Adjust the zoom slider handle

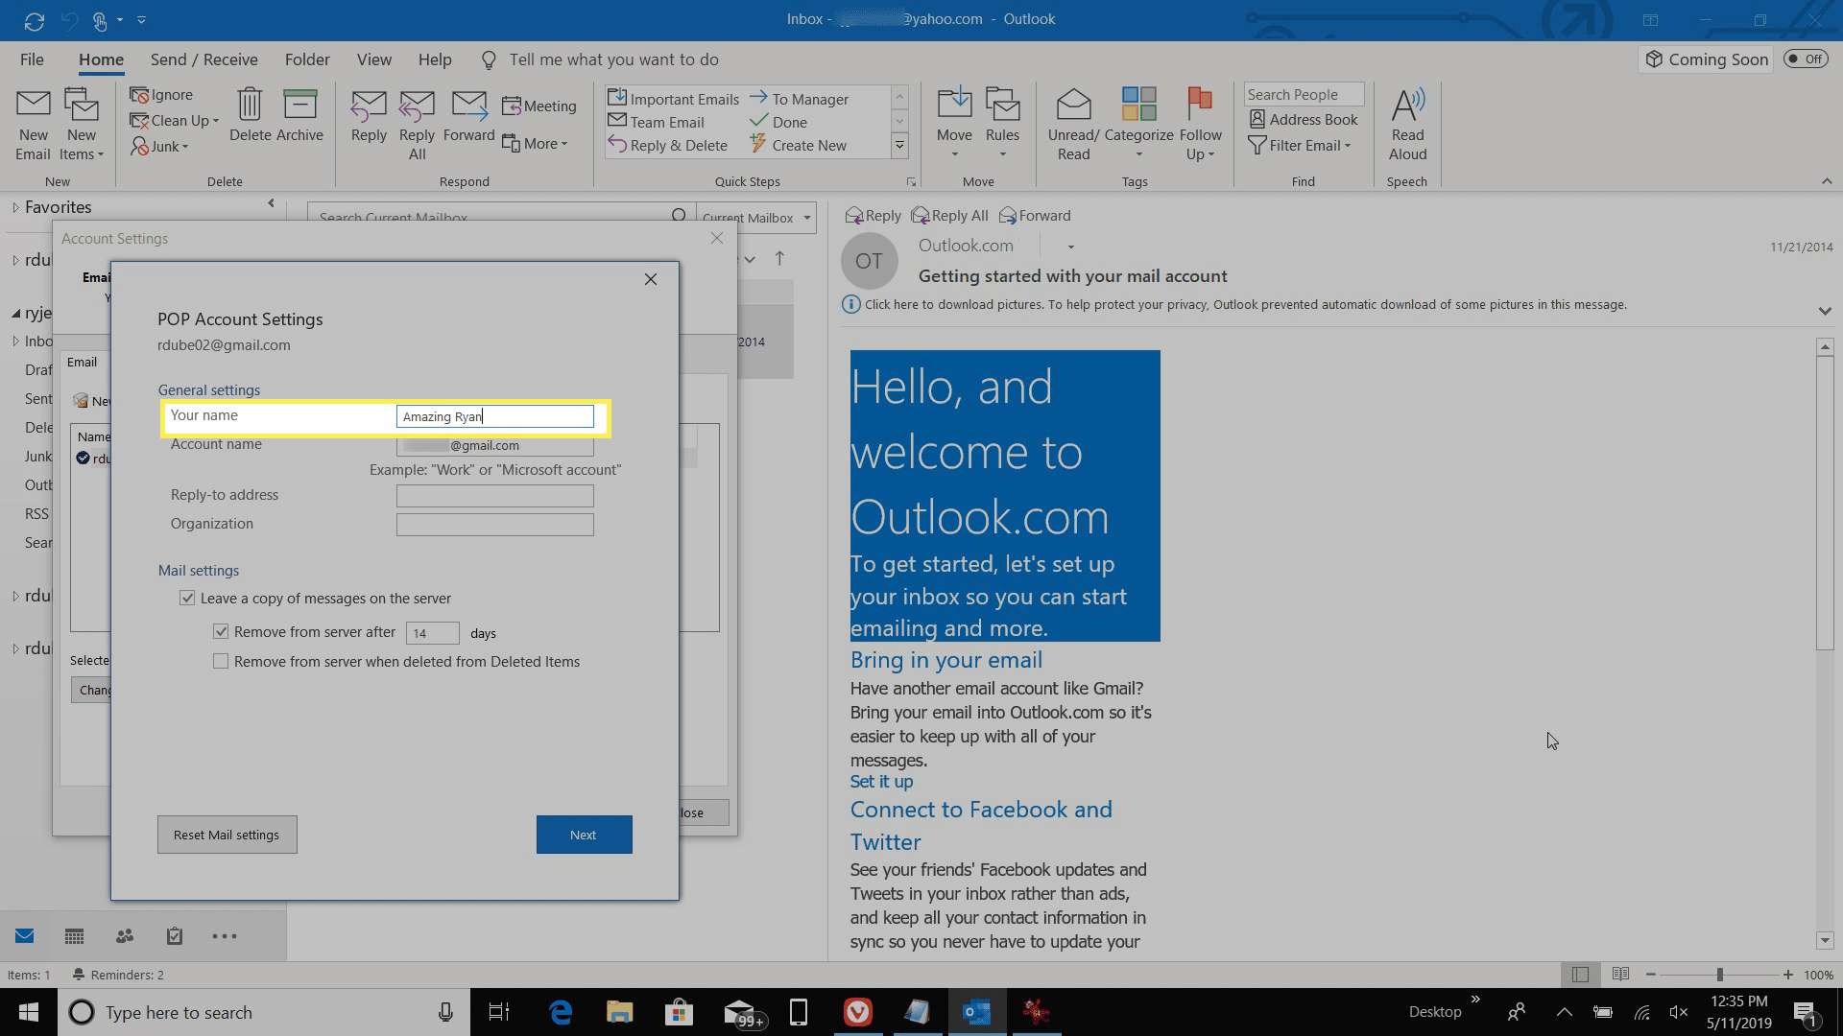click(1719, 975)
